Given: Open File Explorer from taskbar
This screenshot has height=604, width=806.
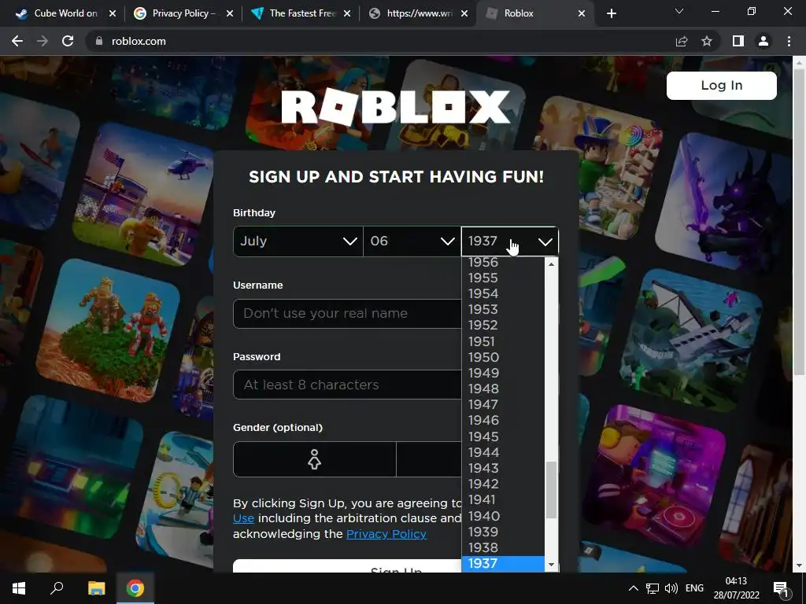Looking at the screenshot, I should [96, 588].
